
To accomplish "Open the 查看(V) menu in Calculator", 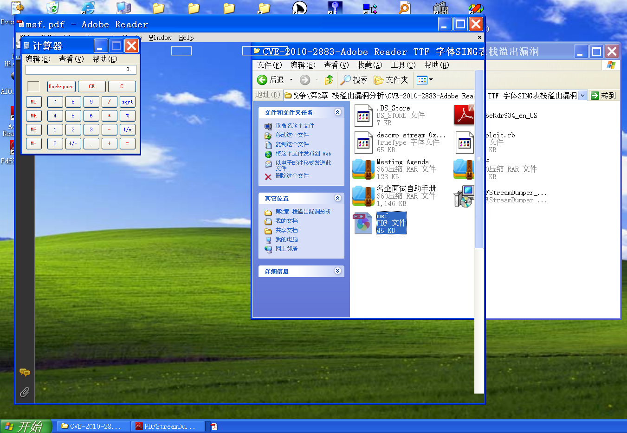I will tap(71, 59).
